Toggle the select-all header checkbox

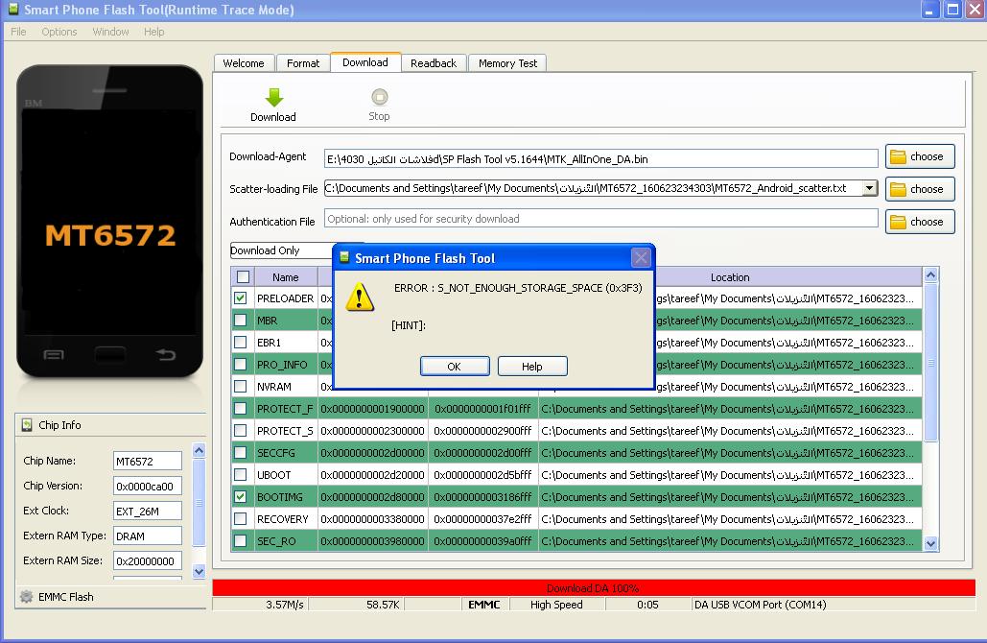(x=243, y=277)
